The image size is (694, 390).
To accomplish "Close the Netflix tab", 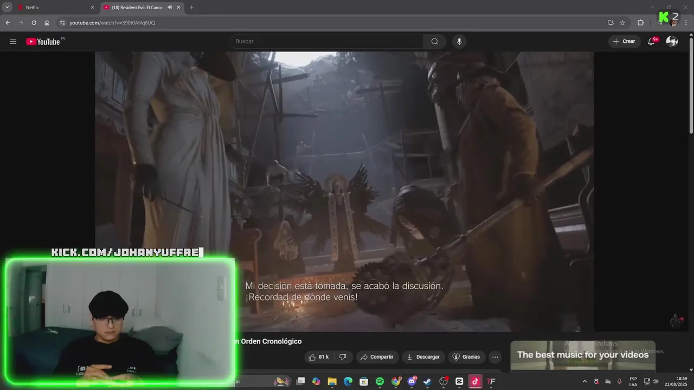I will (x=92, y=8).
